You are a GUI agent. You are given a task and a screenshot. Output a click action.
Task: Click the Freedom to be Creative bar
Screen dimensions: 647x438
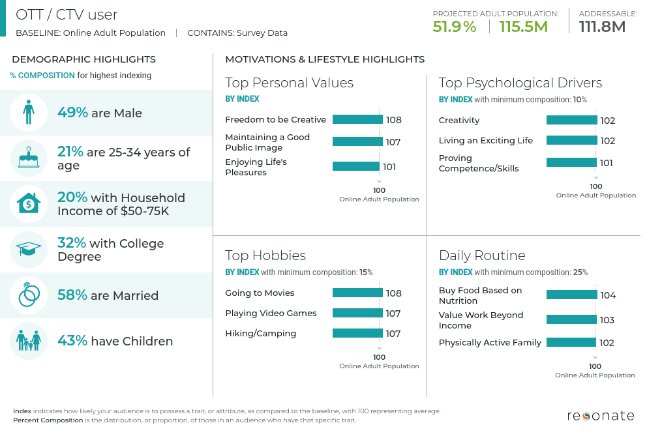(x=358, y=120)
